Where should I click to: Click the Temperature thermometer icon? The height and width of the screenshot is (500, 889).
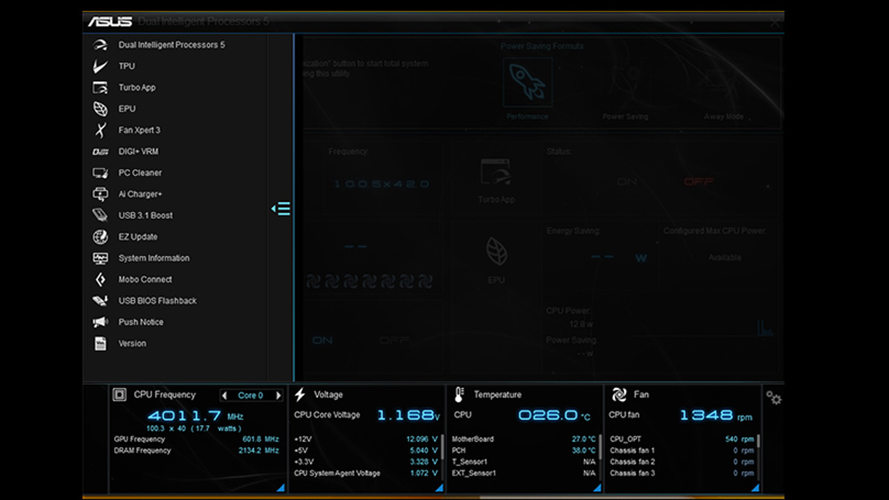click(x=459, y=394)
